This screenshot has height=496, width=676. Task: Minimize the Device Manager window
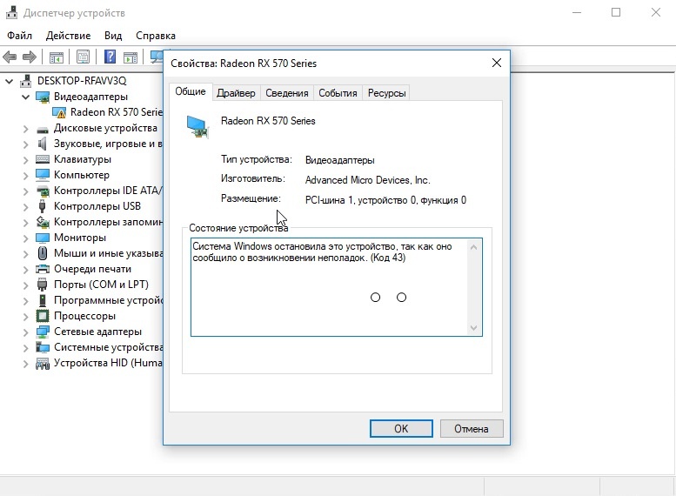tap(577, 12)
